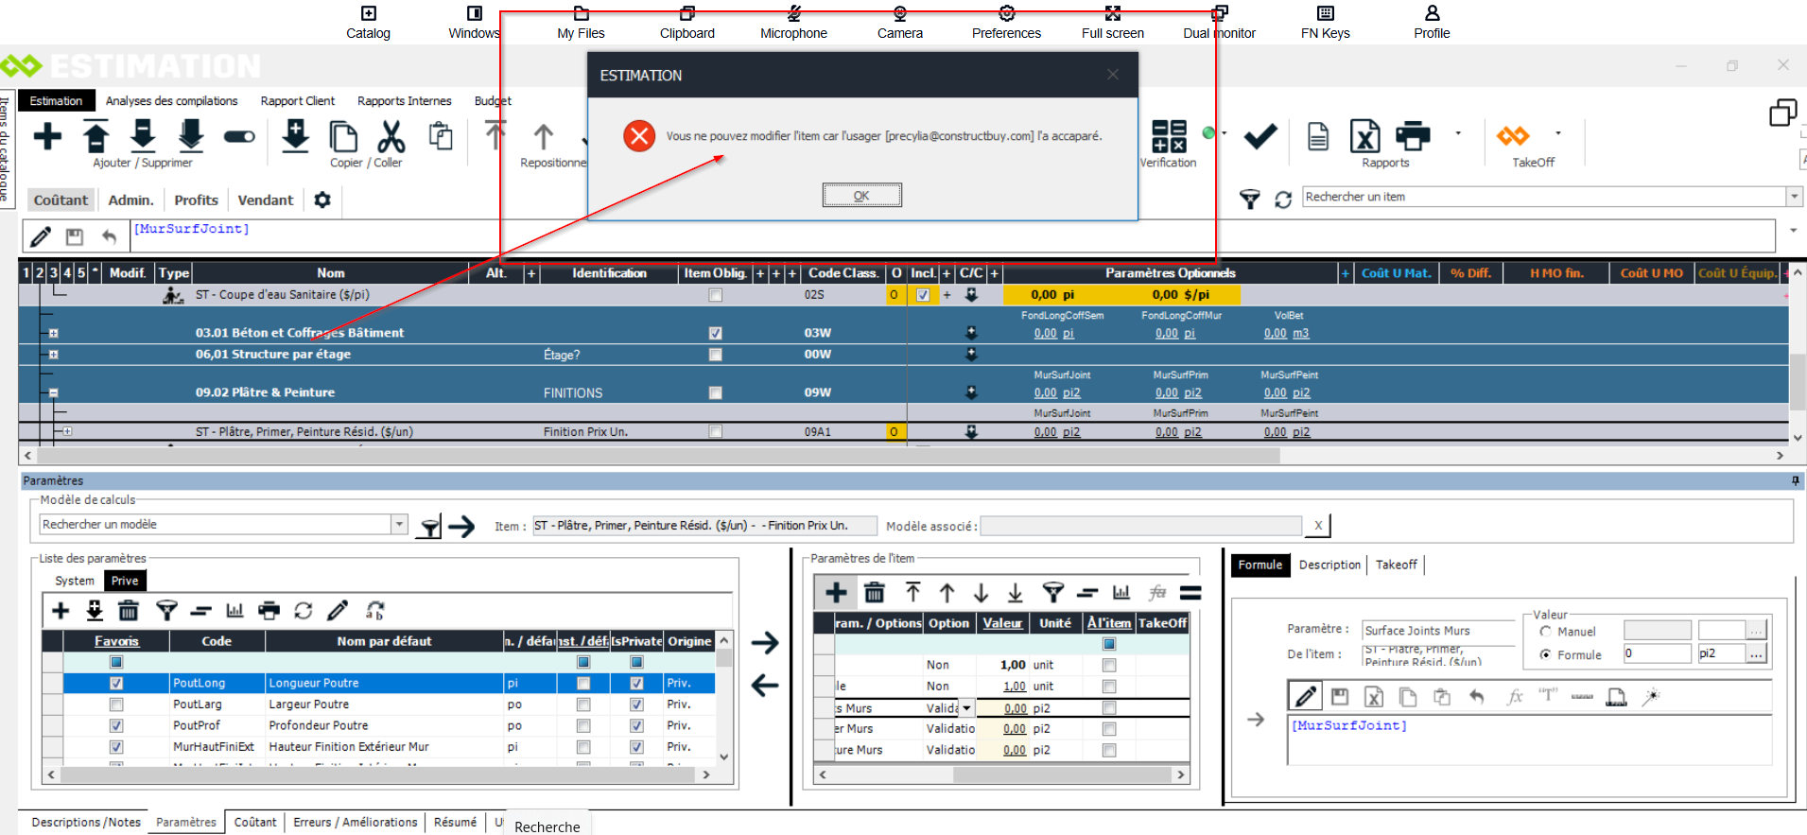Collapse the 09.02 Plâtre & Peinture row
Screen dimensions: 1807x835
click(x=54, y=392)
